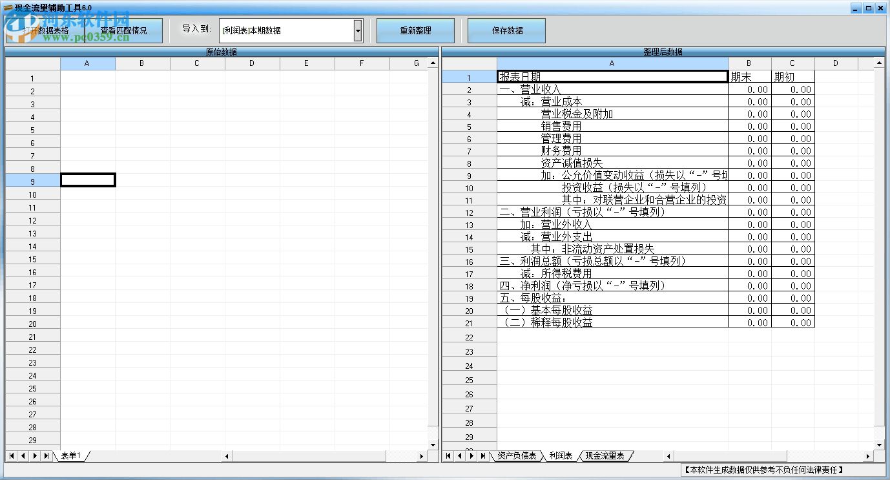
Task: Select the 表单1 sheet tab
Action: [x=71, y=456]
